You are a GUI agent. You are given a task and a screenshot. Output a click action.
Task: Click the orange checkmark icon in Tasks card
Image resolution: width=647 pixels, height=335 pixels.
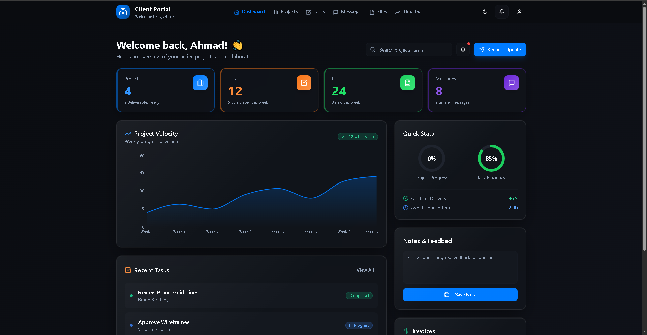[304, 83]
